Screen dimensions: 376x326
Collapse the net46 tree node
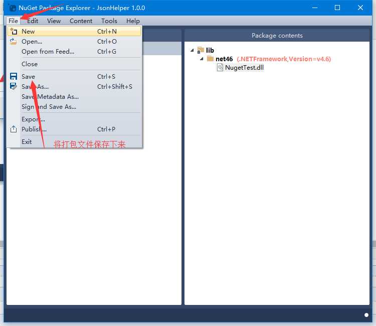202,59
